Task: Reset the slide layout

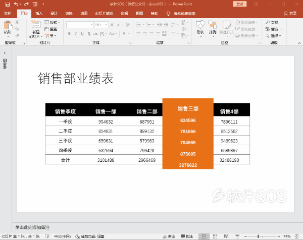Action: [50, 29]
